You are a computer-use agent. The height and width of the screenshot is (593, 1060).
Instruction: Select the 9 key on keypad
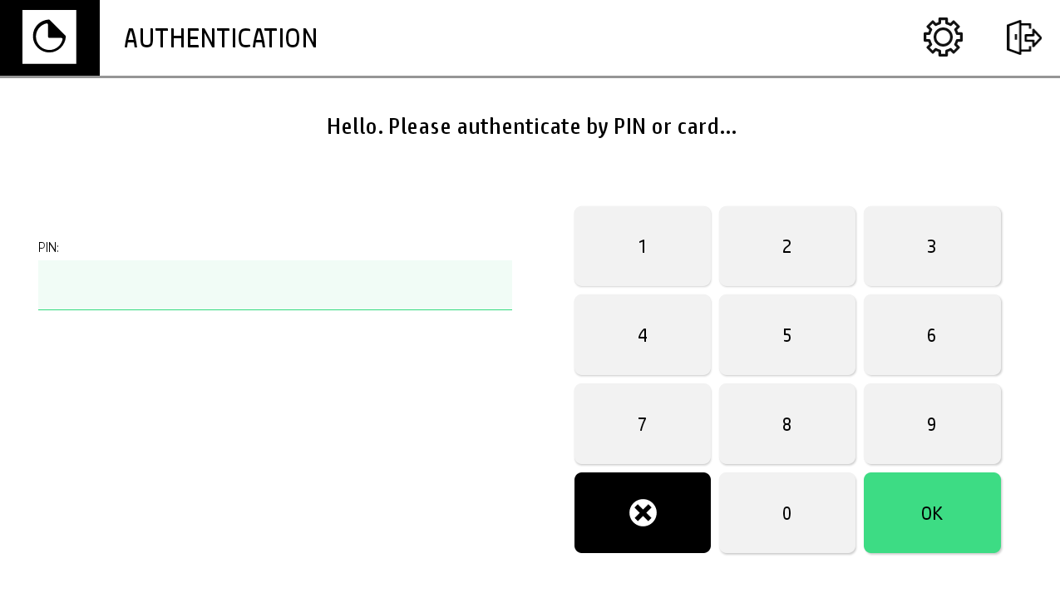tap(932, 424)
